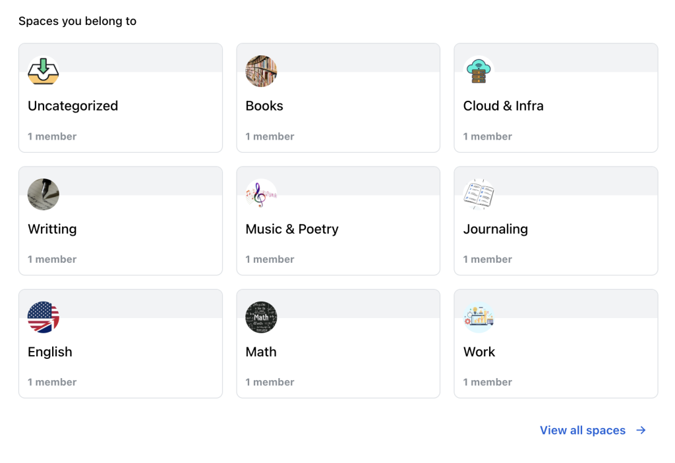Screen dimensions: 675x463
Task: Open the Books space title
Action: point(264,106)
